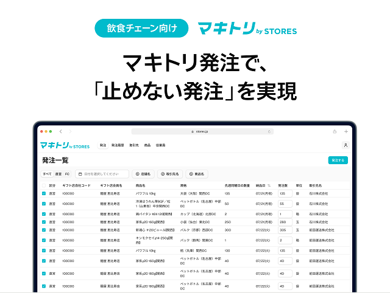Click the date picker input field
Viewport: 390px width, 293px height.
[102, 174]
